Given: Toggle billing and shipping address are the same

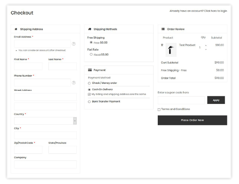Looking at the screenshot, I should 89,94.
